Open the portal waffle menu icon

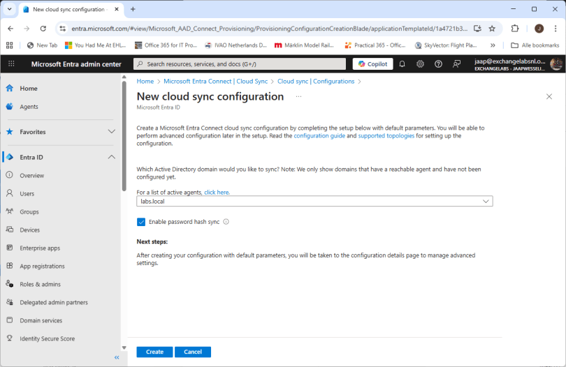(11, 63)
